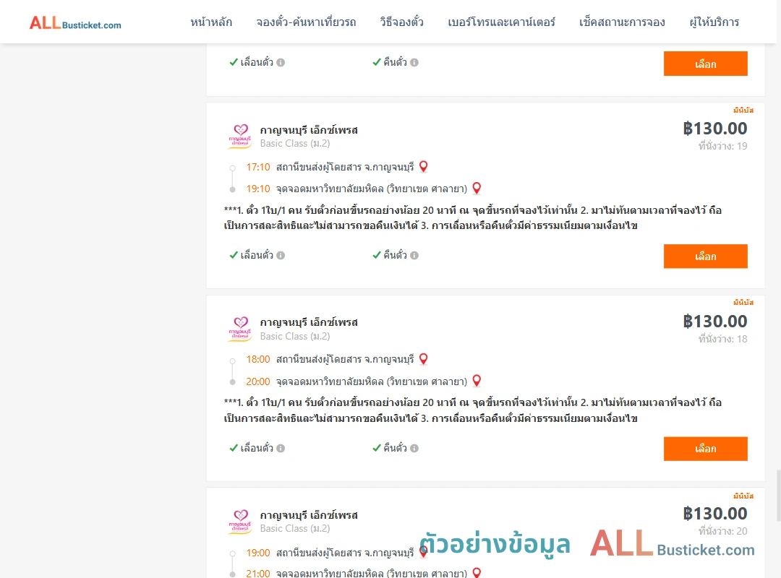
Task: Click operator logo of the 18:00 trip
Action: pos(239,329)
